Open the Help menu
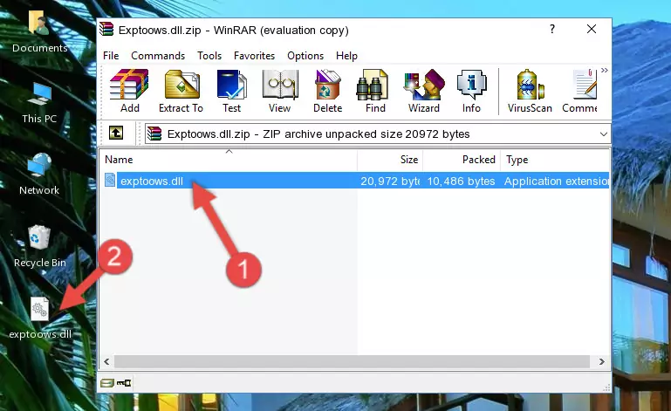 [x=346, y=56]
